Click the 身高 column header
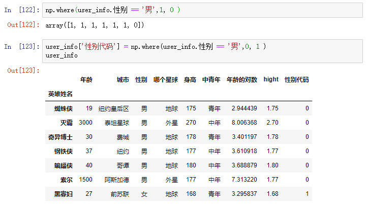The height and width of the screenshot is (204, 368). coord(190,80)
